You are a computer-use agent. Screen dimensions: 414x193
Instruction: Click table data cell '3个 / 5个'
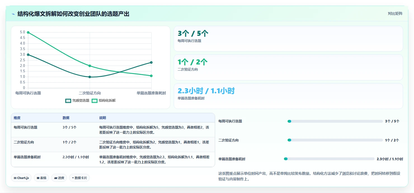tap(70, 127)
